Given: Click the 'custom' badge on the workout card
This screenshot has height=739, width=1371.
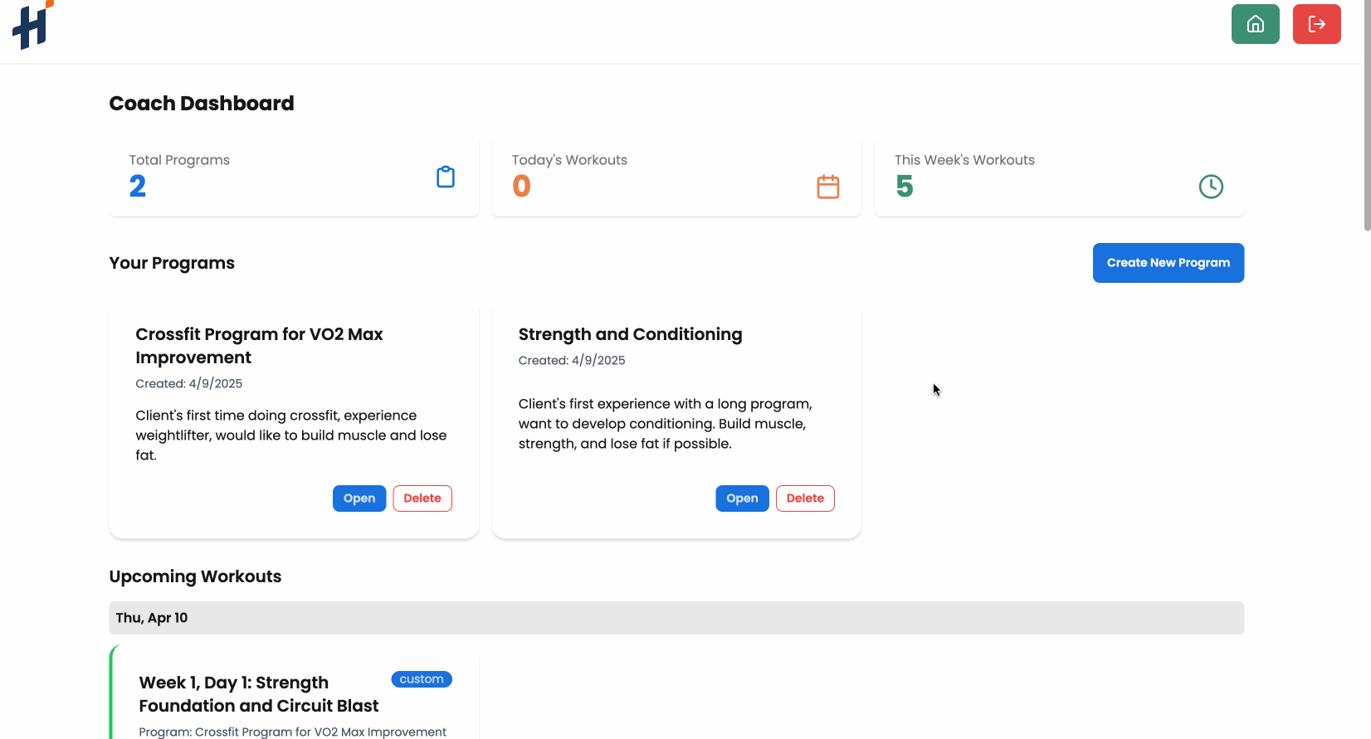Looking at the screenshot, I should [x=422, y=678].
